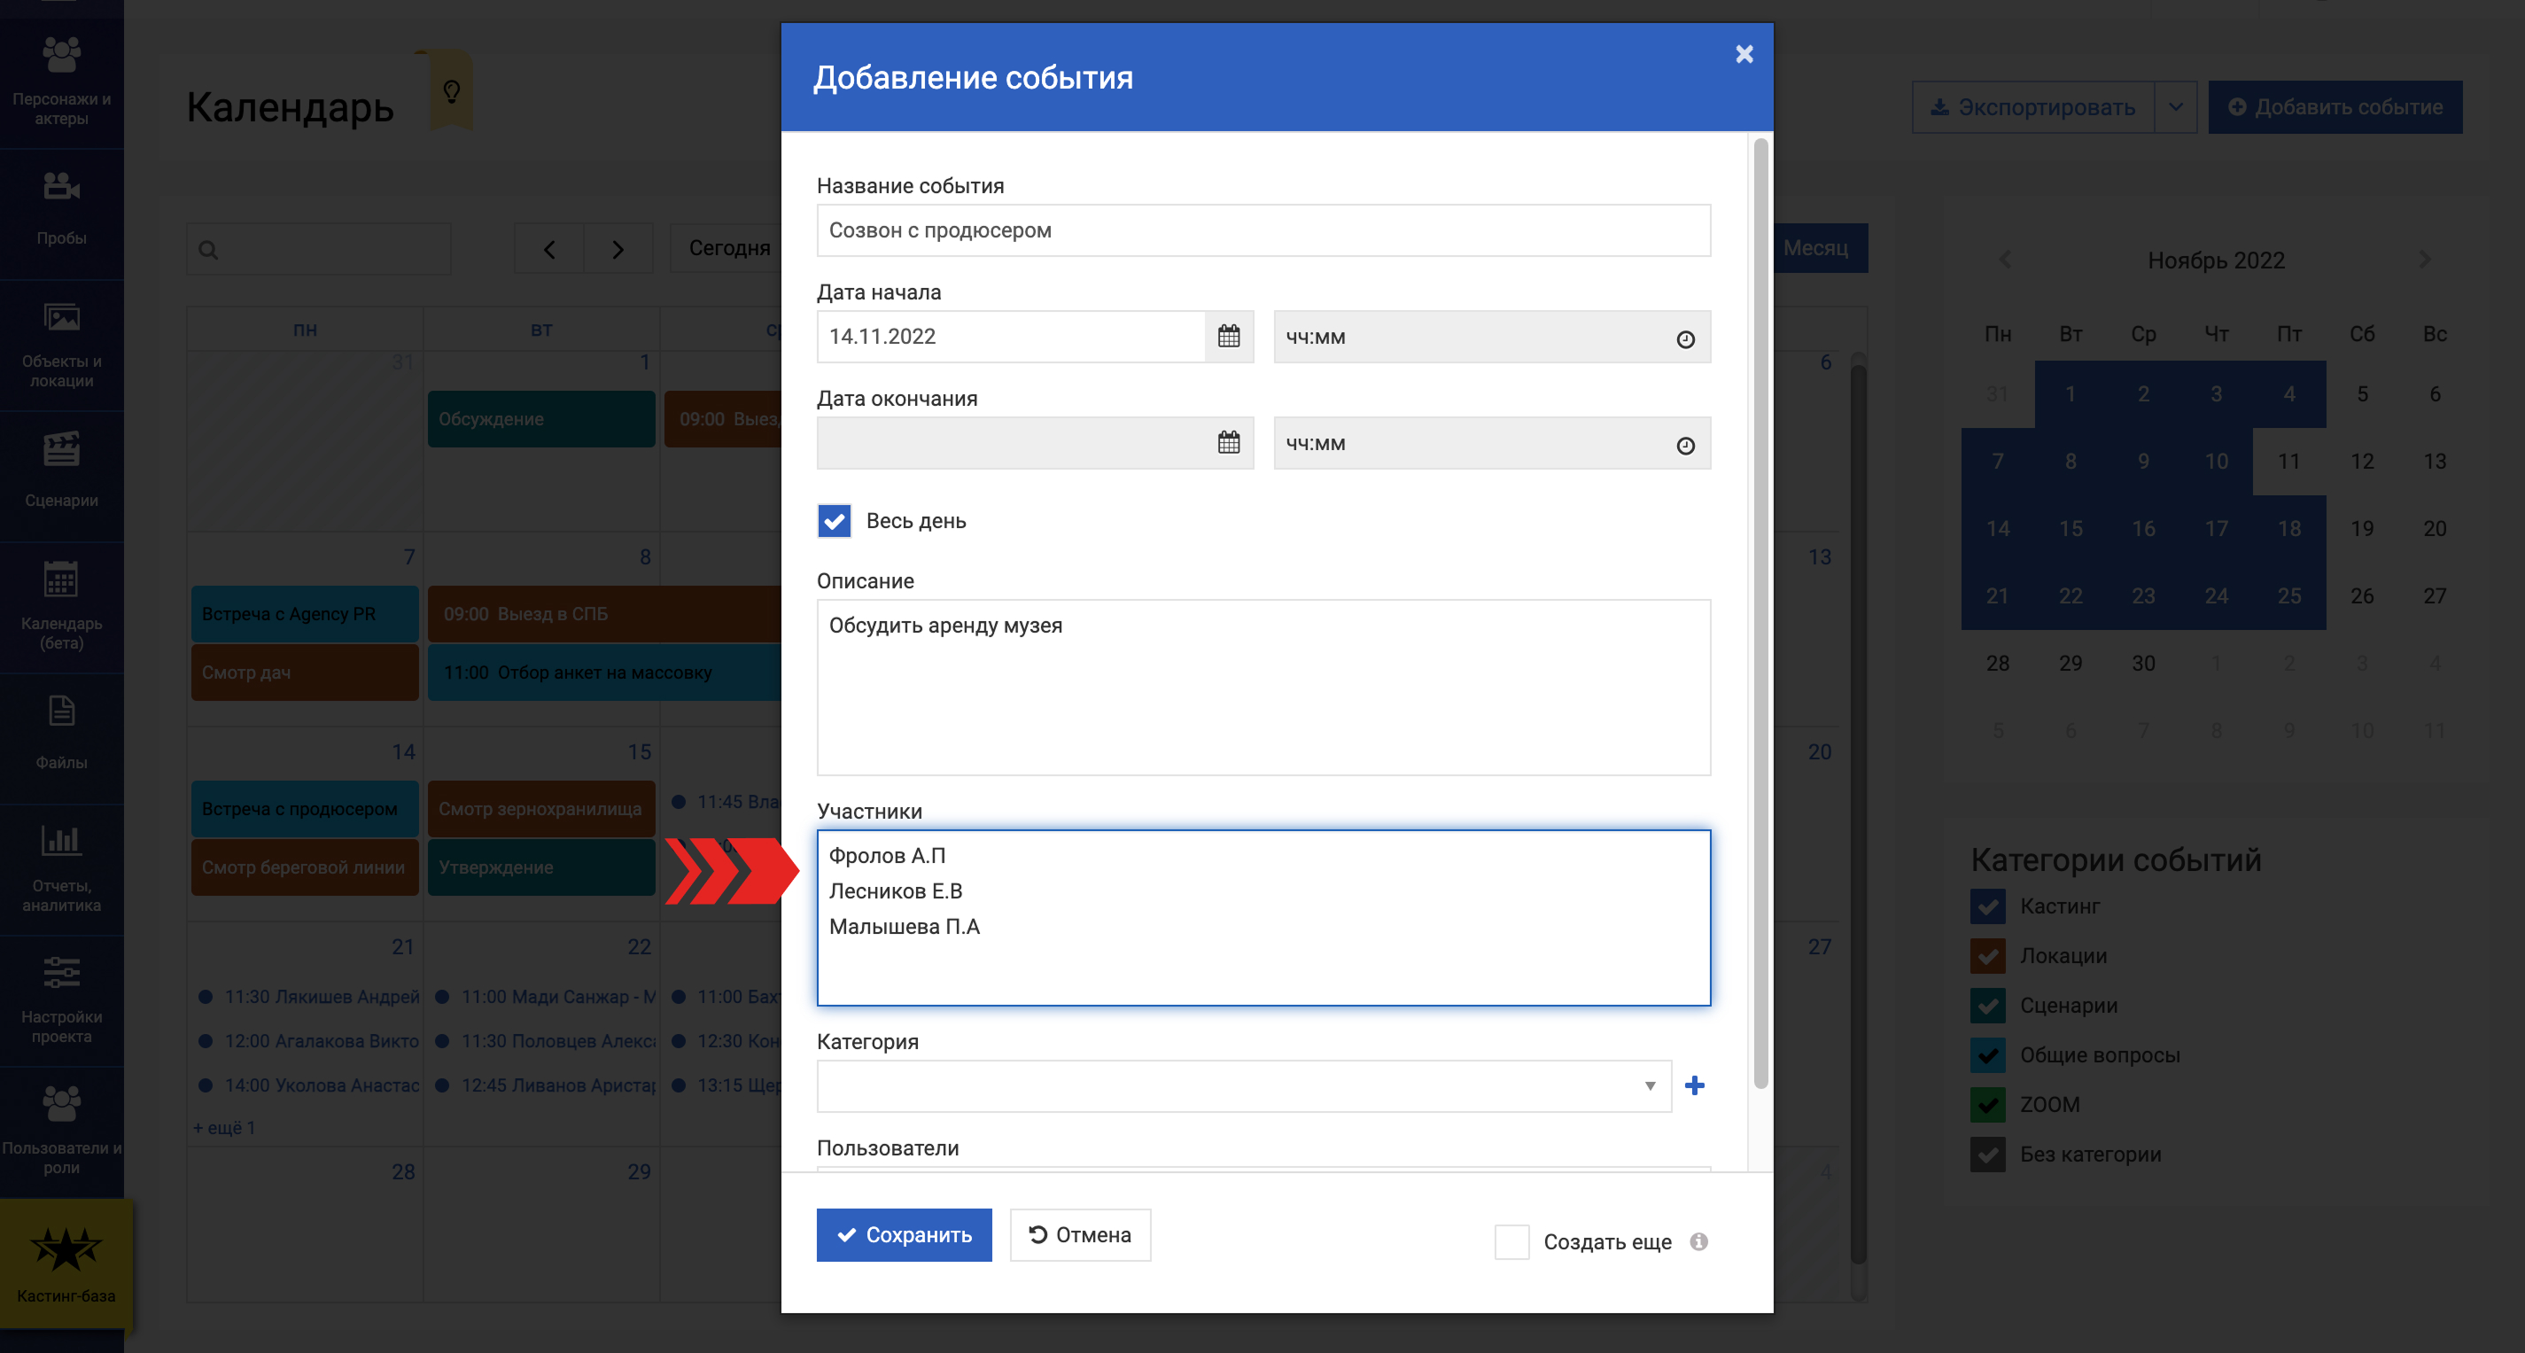Open Пользователи и роли section
The image size is (2525, 1353).
click(x=62, y=1131)
